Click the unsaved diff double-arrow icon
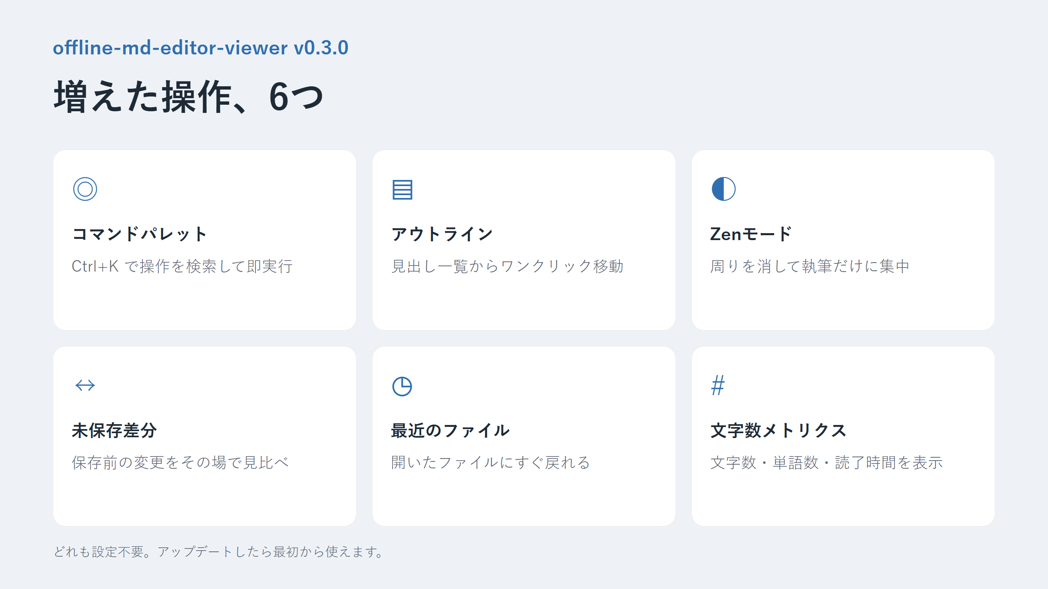This screenshot has height=589, width=1048. 85,385
